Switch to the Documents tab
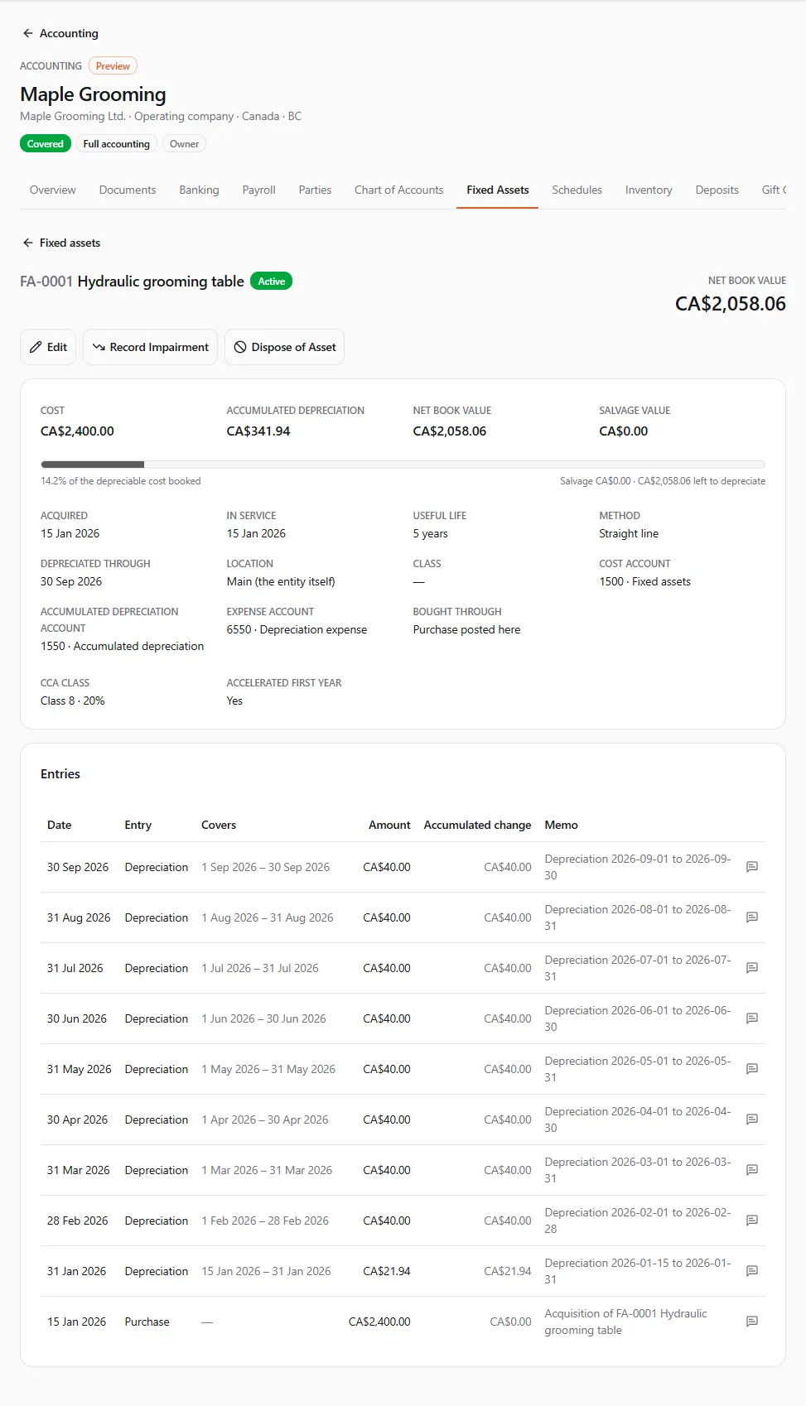806x1406 pixels. [x=128, y=190]
